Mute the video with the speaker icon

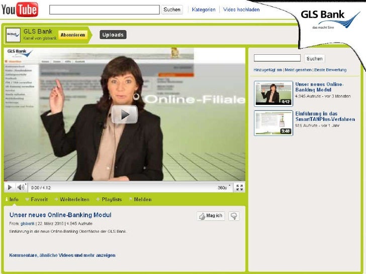tap(21, 187)
